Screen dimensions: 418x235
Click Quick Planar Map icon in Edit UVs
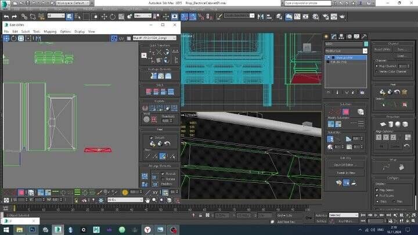click(x=338, y=183)
